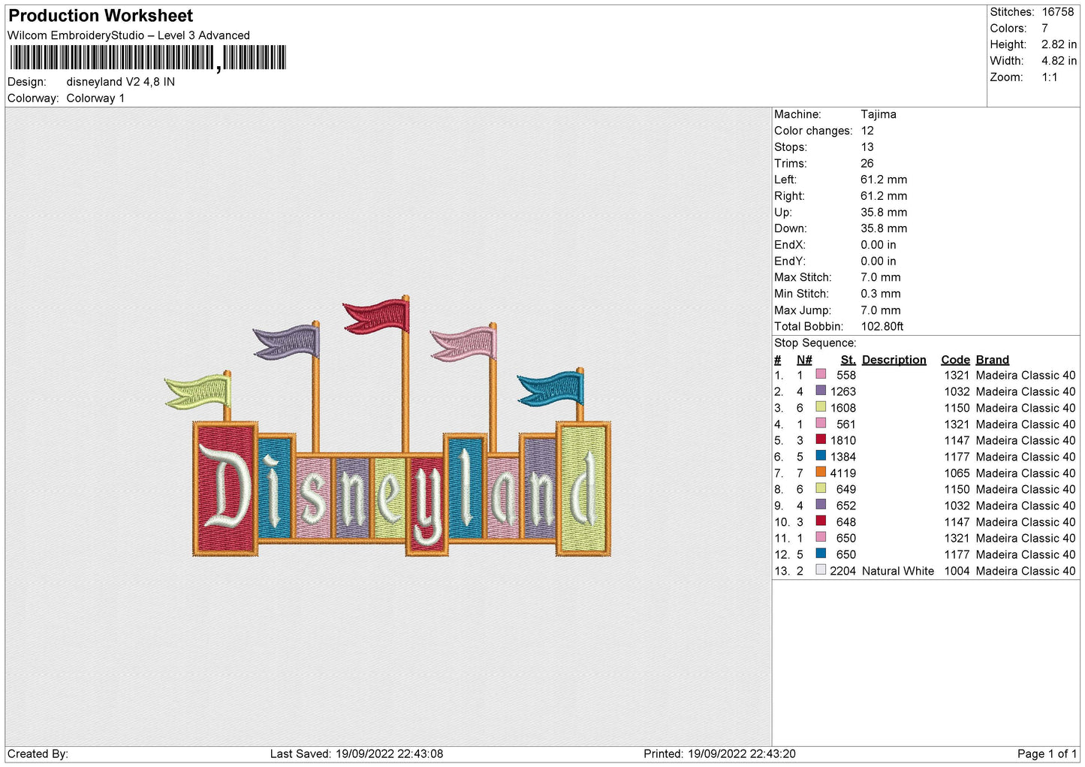Click the pink swatch in stop row 1
The image size is (1085, 767).
pos(821,375)
